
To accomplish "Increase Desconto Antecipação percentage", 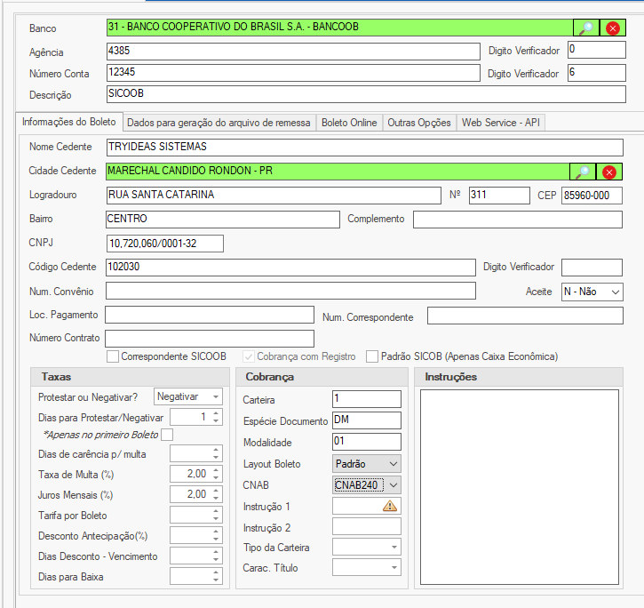I will click(x=216, y=532).
